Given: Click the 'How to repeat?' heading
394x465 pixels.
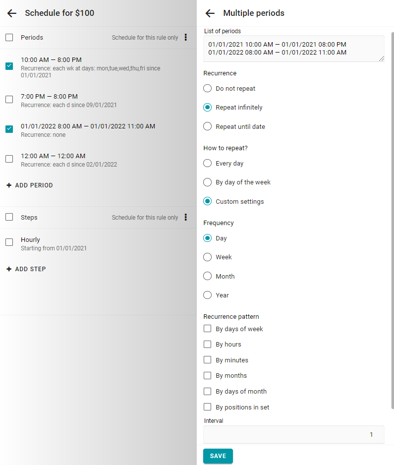Looking at the screenshot, I should tap(225, 148).
